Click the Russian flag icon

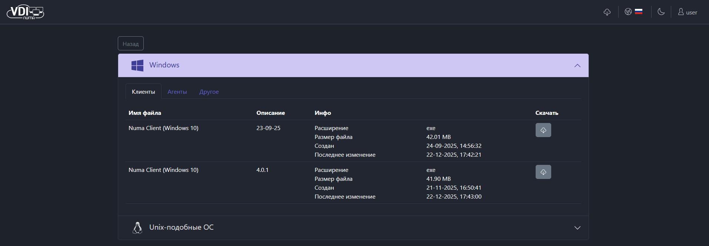(x=639, y=12)
